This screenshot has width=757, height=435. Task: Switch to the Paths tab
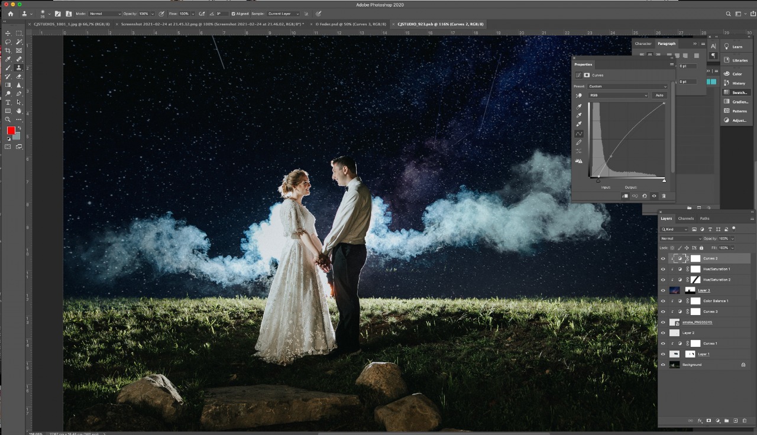coord(704,219)
